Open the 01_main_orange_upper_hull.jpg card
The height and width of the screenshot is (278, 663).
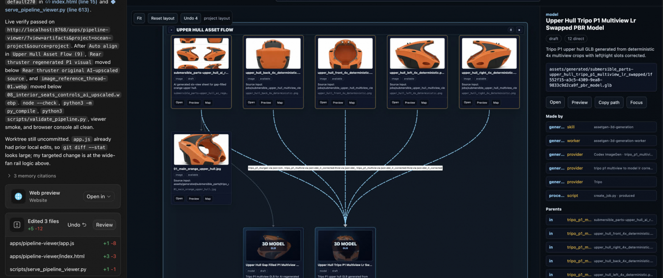click(x=179, y=199)
